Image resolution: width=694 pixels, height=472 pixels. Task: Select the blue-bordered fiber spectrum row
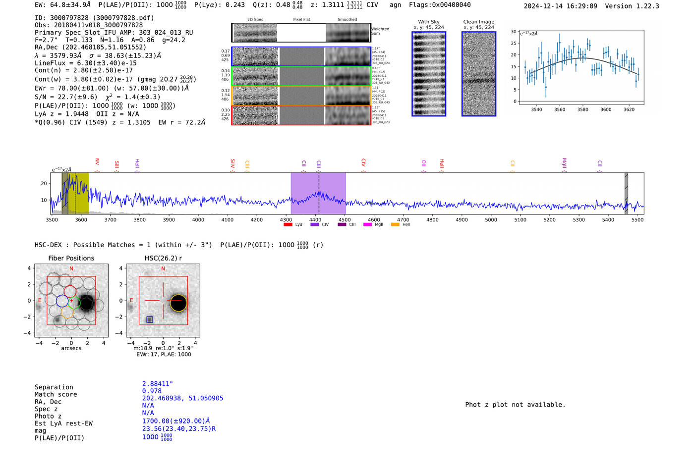click(x=301, y=56)
